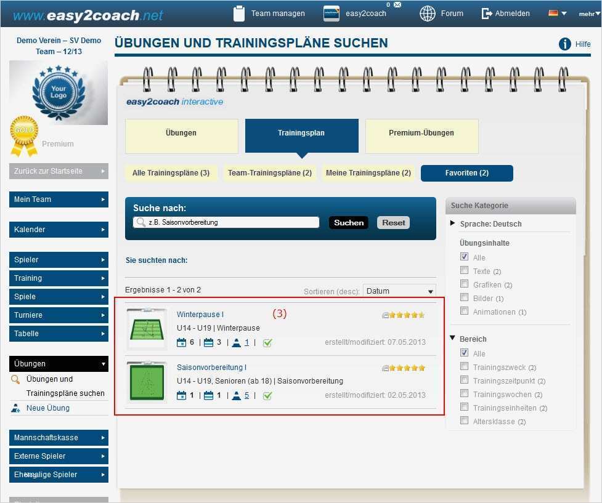
Task: Open the Winterpause I training plan link
Action: pos(200,314)
